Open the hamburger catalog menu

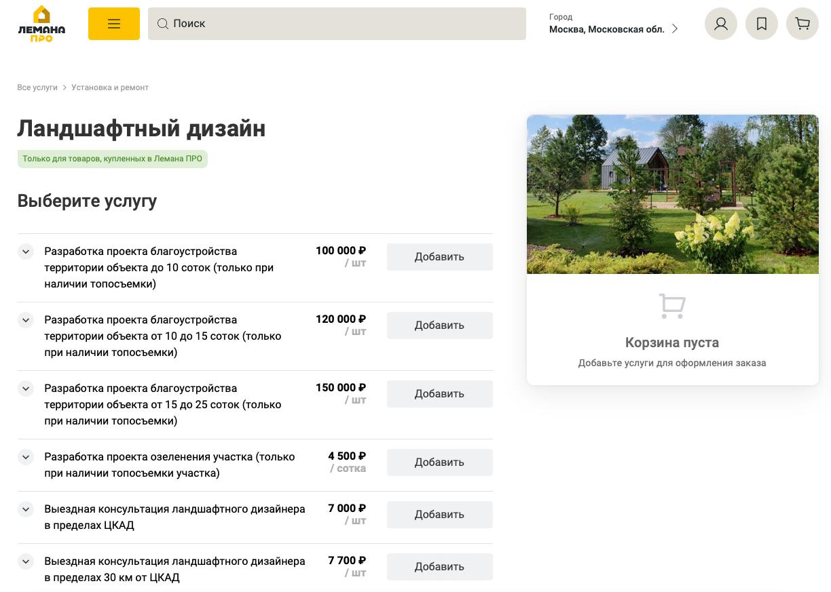[x=113, y=24]
